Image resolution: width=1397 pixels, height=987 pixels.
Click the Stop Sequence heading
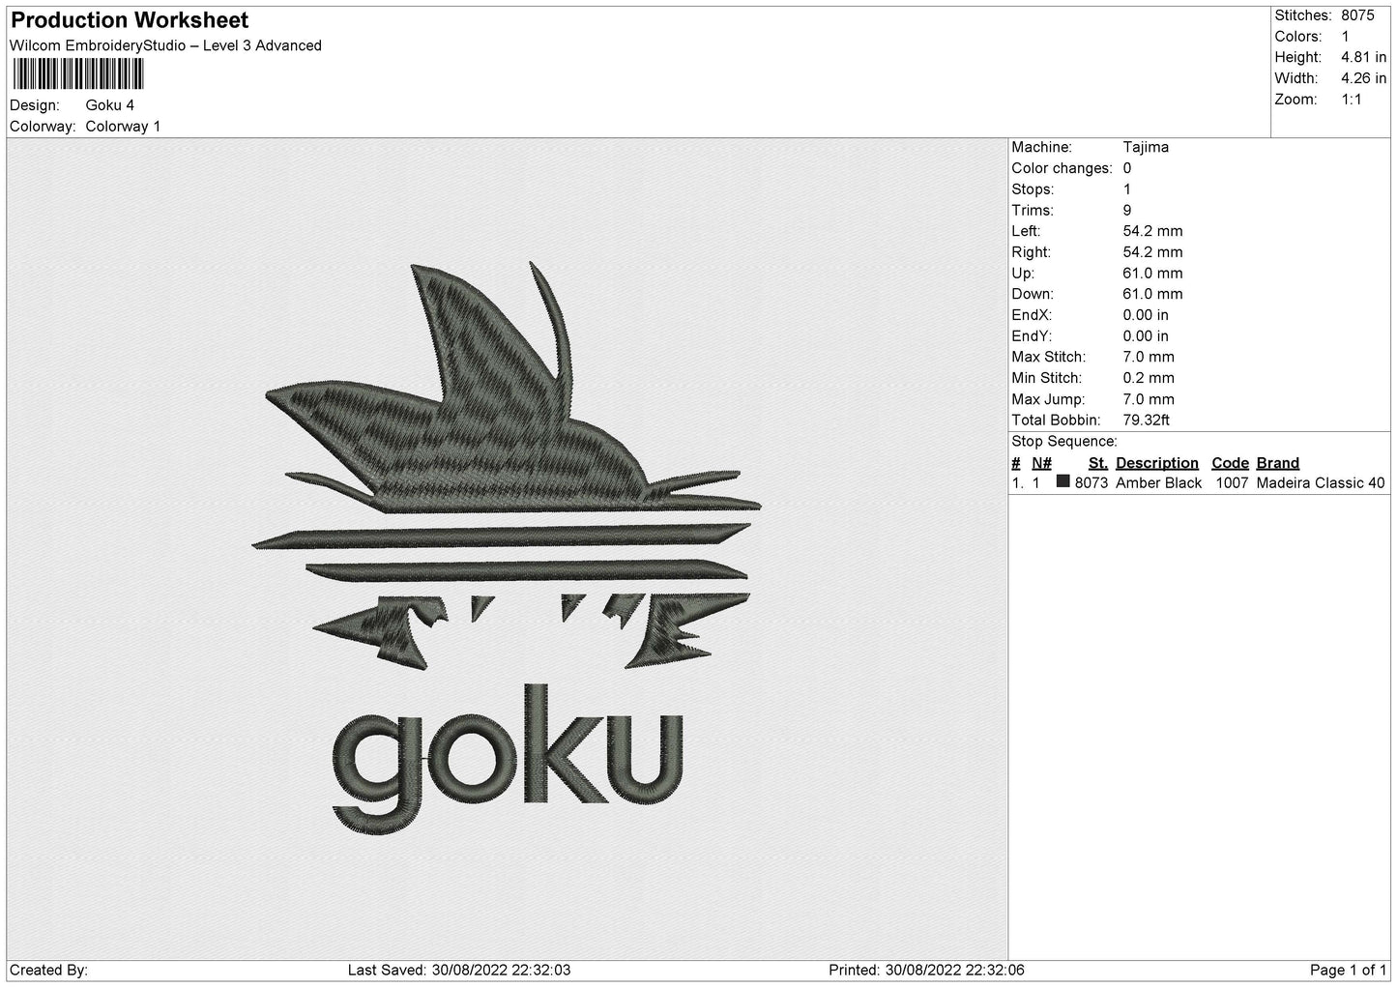point(1064,442)
